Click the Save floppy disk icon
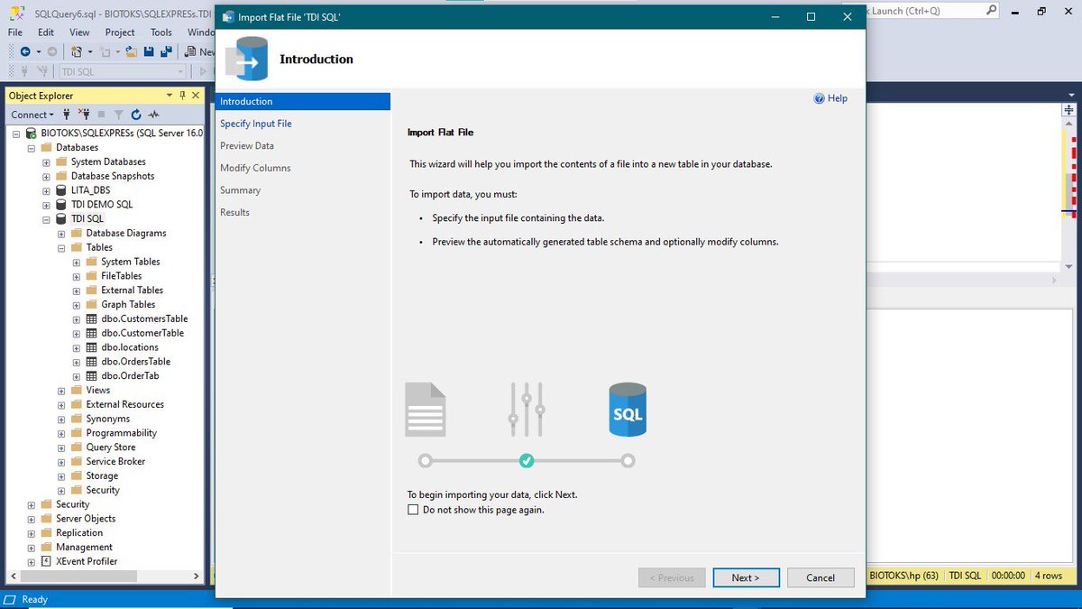The height and width of the screenshot is (609, 1082). click(x=149, y=51)
